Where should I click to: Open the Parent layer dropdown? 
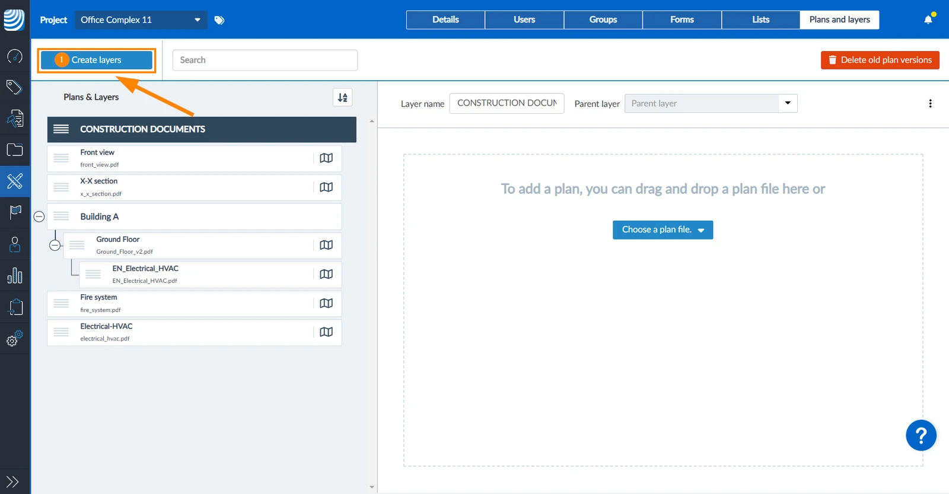point(711,103)
